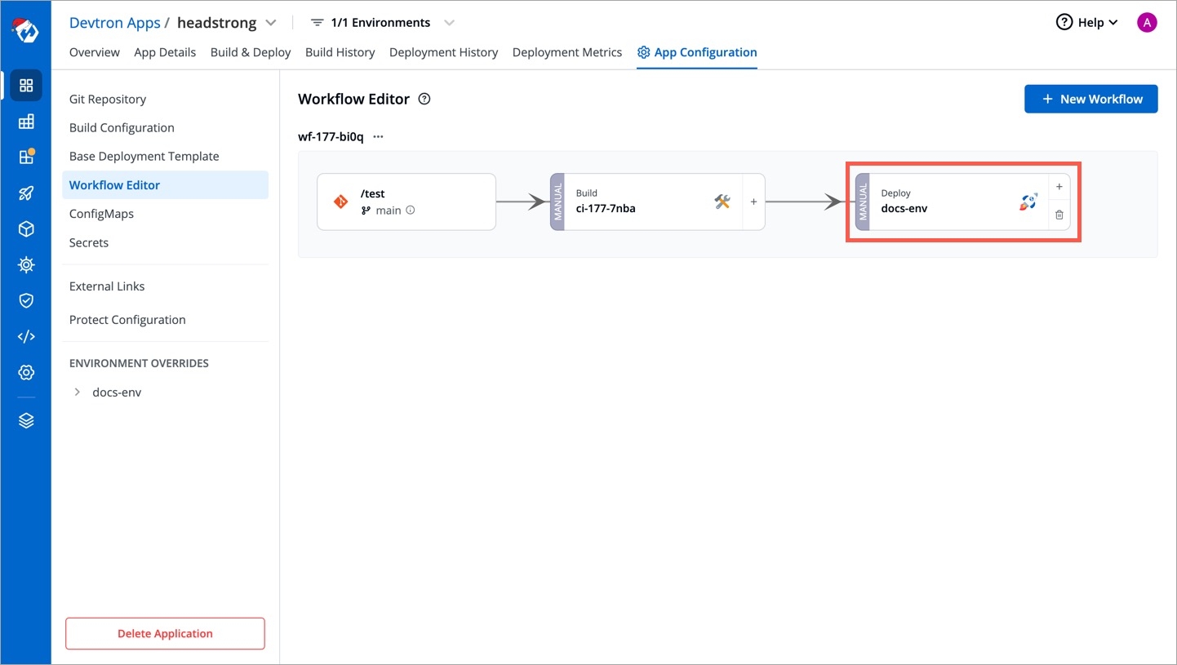Switch to the Deployment Metrics tab
The height and width of the screenshot is (665, 1177).
(x=566, y=52)
